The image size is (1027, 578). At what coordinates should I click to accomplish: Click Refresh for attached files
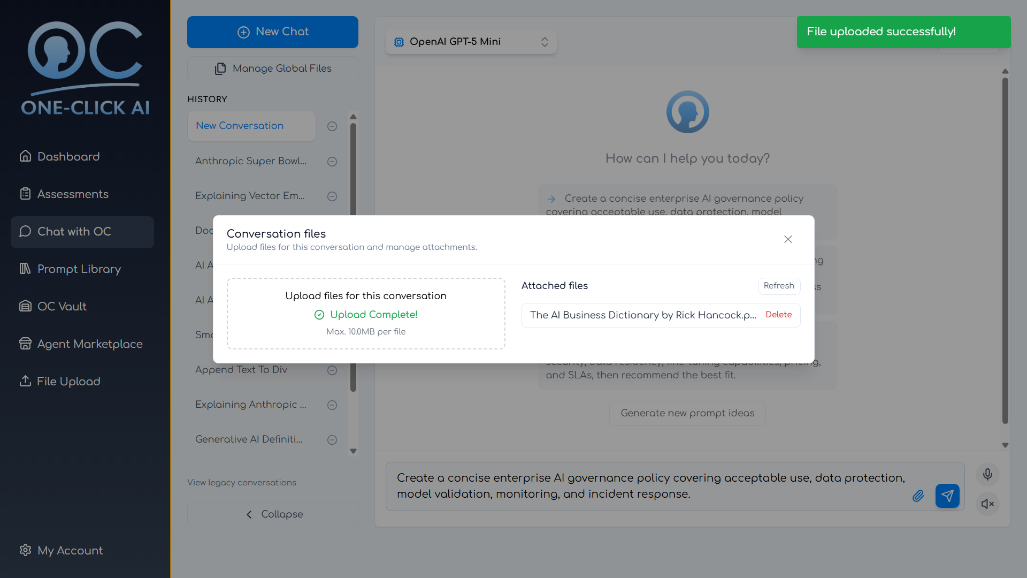(x=778, y=286)
